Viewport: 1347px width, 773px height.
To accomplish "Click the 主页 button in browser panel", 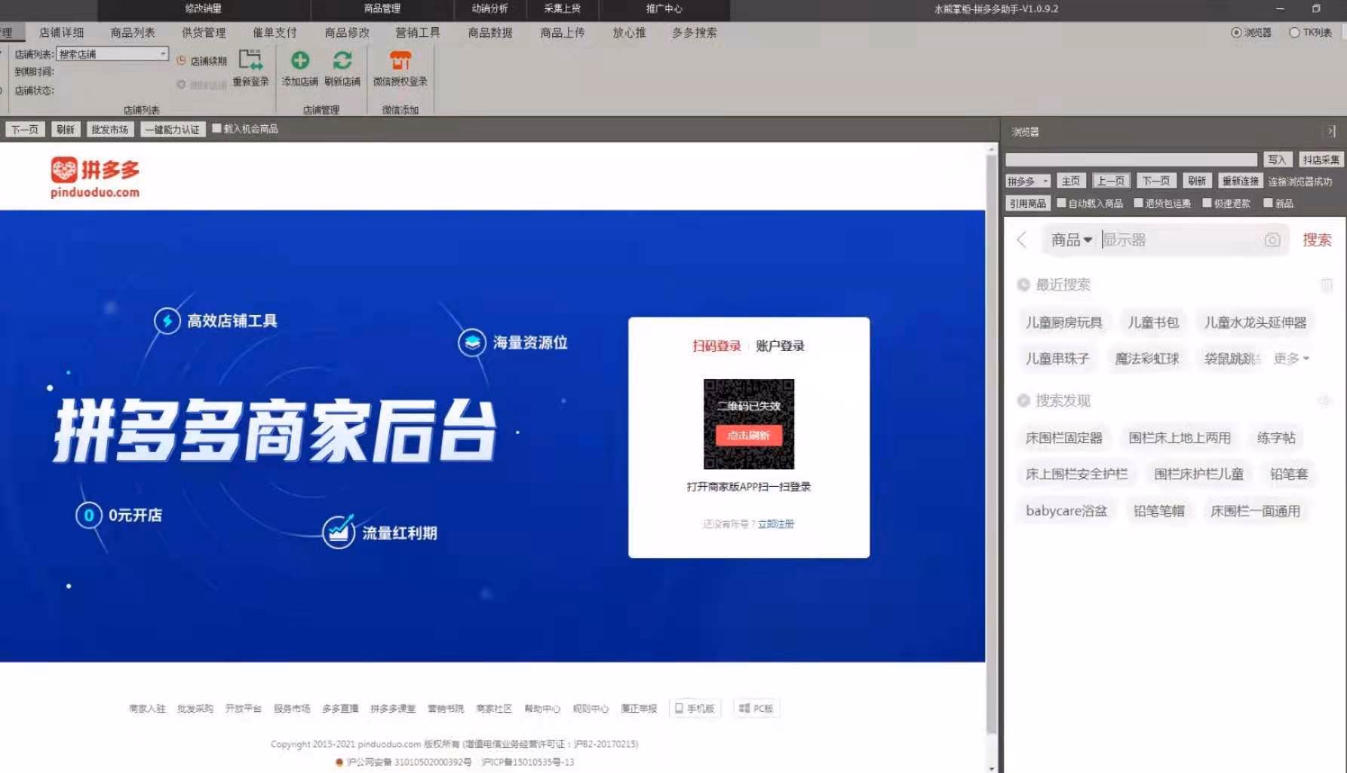I will tap(1071, 182).
